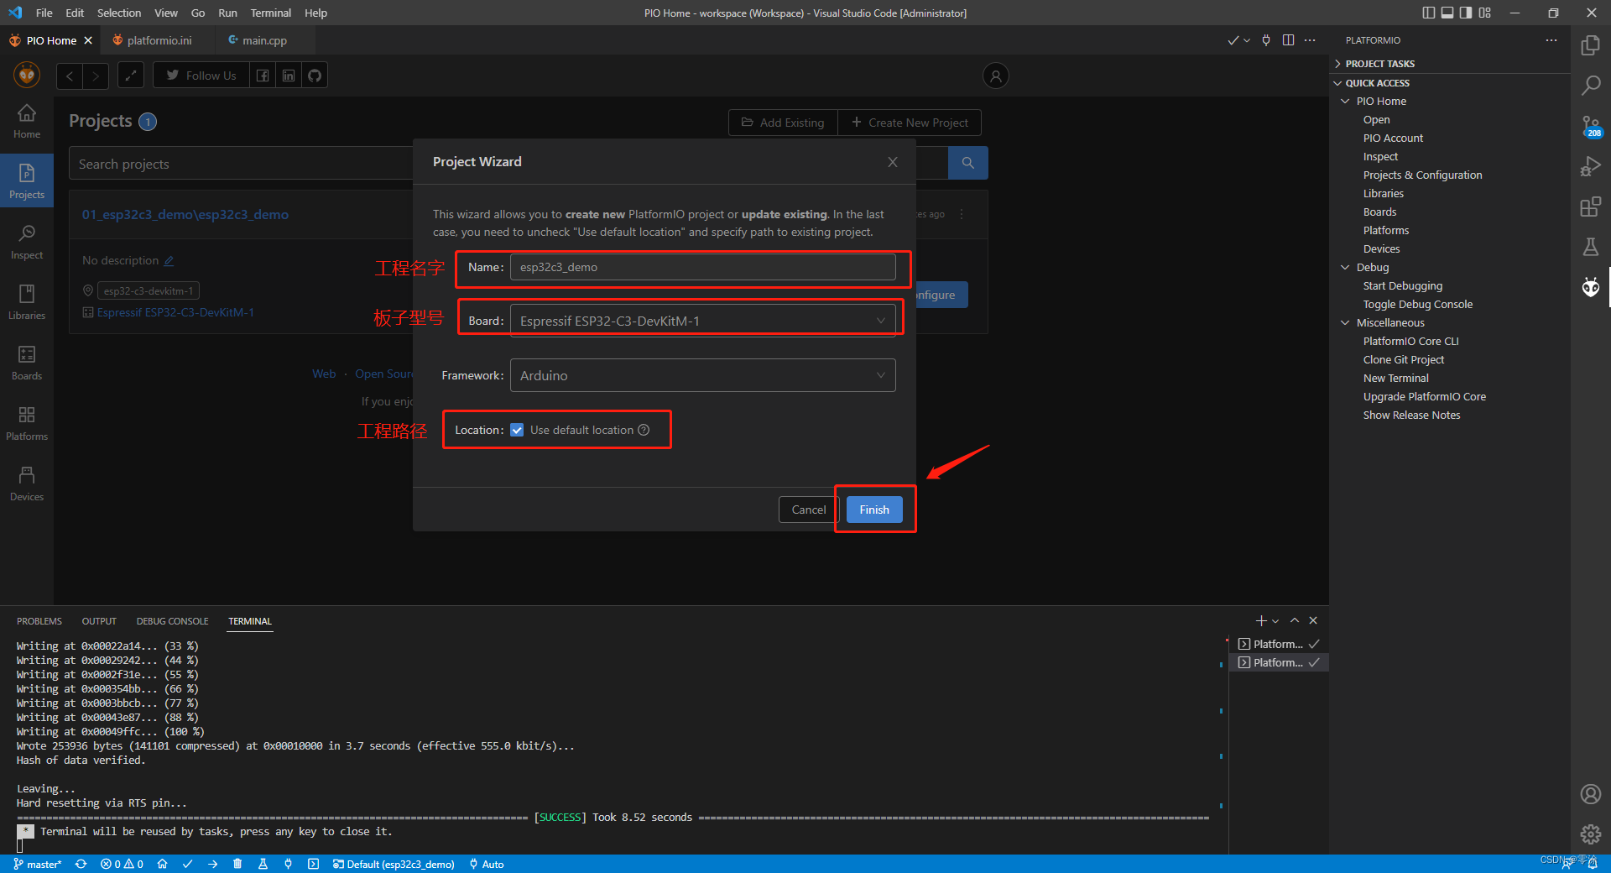The image size is (1611, 873).
Task: Open Source Control view with 208 badge
Action: tap(1590, 127)
